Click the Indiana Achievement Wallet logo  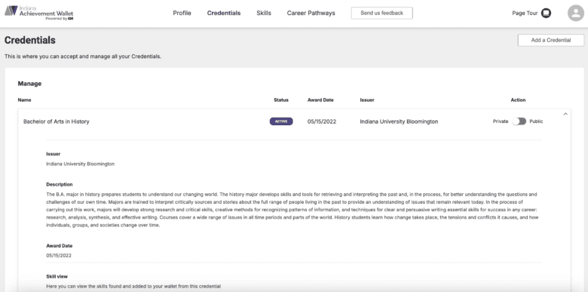coord(39,13)
